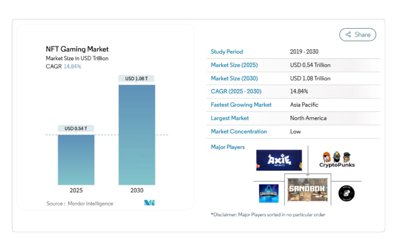Click the share network icon
The image size is (397, 251).
[x=348, y=34]
